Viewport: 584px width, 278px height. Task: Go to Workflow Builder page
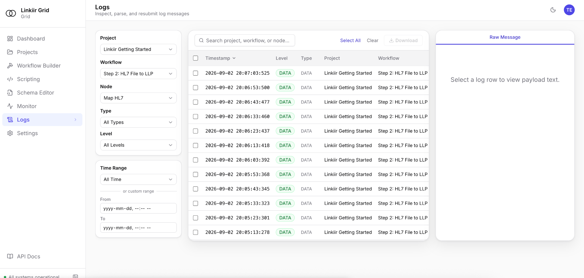42,66
